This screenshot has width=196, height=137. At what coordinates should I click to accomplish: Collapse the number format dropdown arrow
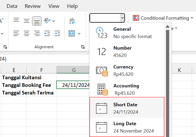click(122, 18)
